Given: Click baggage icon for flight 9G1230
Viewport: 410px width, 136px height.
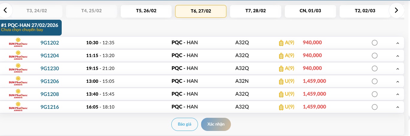Looking at the screenshot, I should [x=281, y=68].
